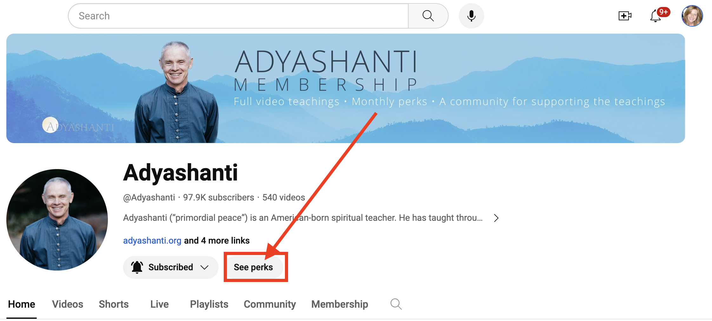
Task: Start voice search with microphone icon
Action: pos(471,16)
